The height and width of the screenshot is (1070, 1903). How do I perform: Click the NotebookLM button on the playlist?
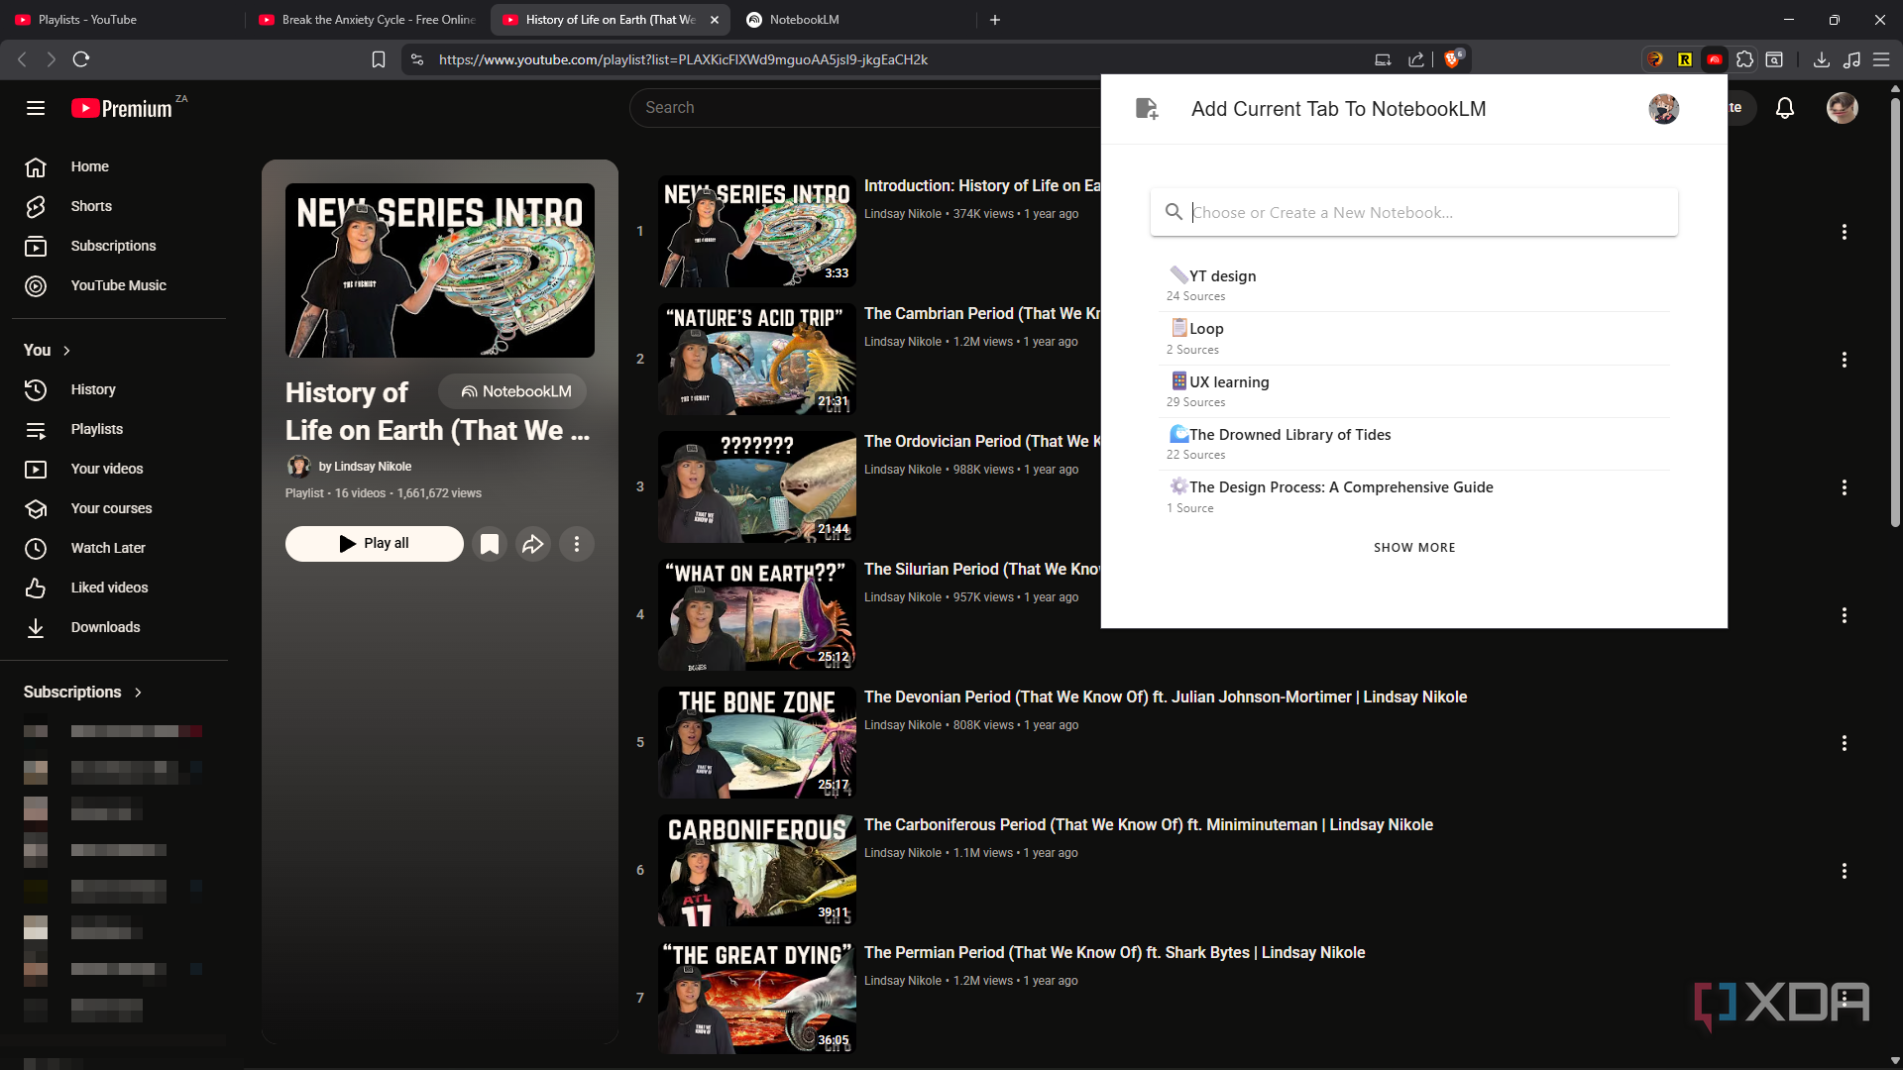512,392
